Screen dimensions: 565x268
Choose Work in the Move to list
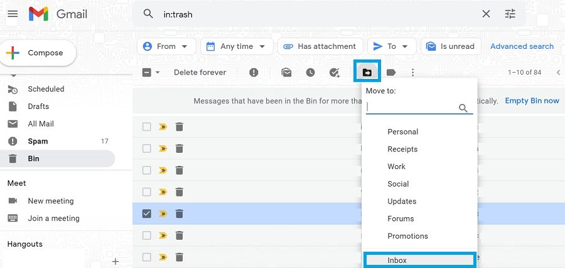(x=397, y=167)
